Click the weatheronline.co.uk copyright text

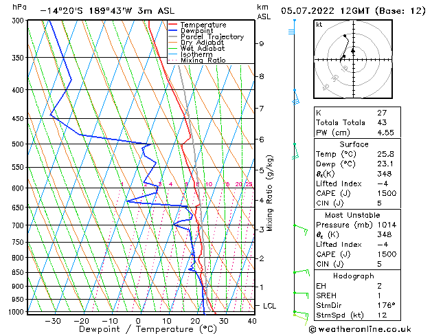(360, 329)
